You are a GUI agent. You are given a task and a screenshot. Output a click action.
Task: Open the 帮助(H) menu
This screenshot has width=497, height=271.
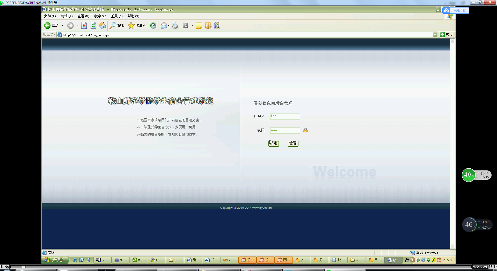133,16
